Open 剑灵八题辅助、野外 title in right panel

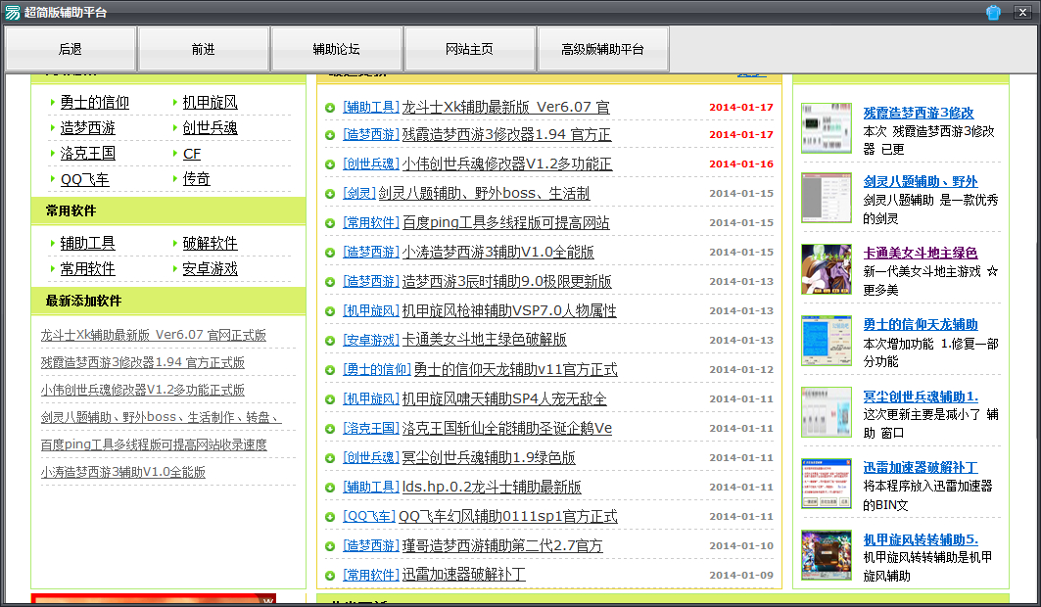921,181
